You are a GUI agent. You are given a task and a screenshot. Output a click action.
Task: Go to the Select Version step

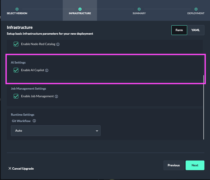tap(17, 13)
